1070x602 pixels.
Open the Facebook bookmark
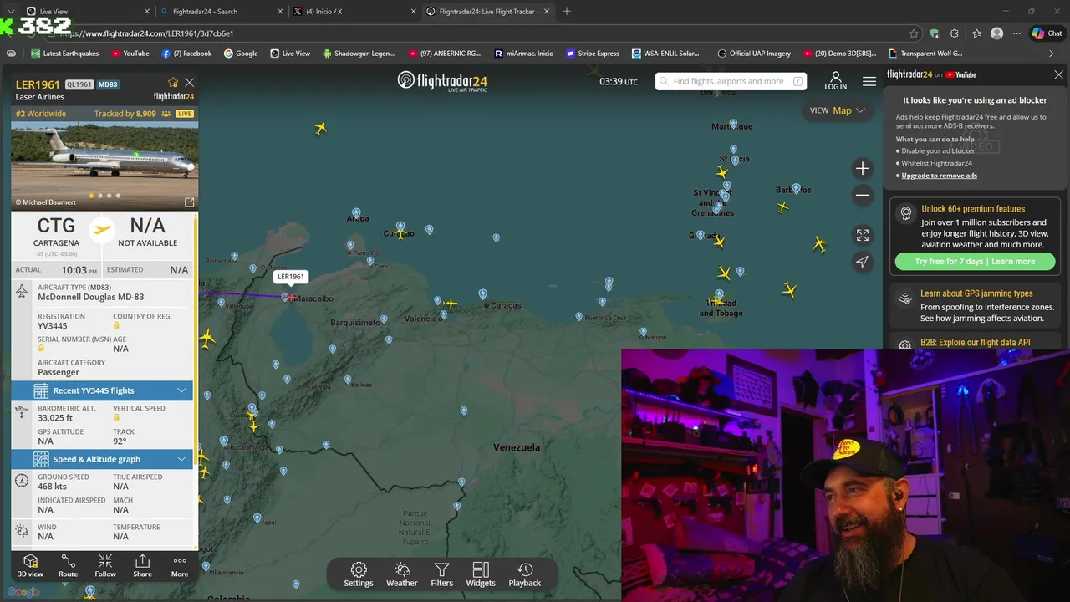(x=186, y=54)
